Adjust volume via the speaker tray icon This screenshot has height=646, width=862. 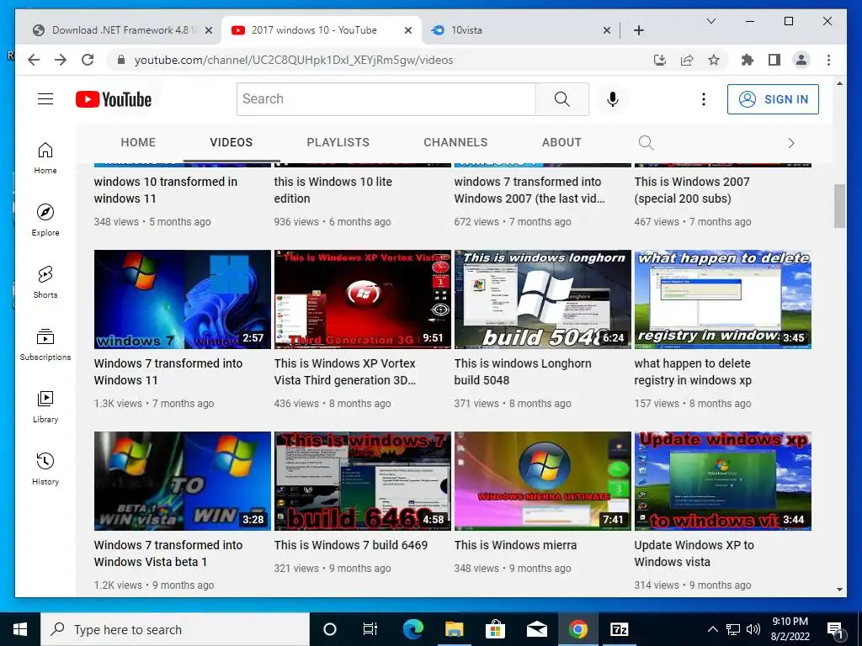click(x=753, y=629)
